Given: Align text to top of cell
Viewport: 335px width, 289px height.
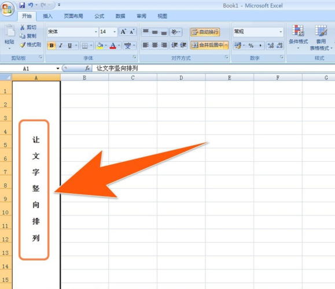Looking at the screenshot, I should [x=146, y=32].
